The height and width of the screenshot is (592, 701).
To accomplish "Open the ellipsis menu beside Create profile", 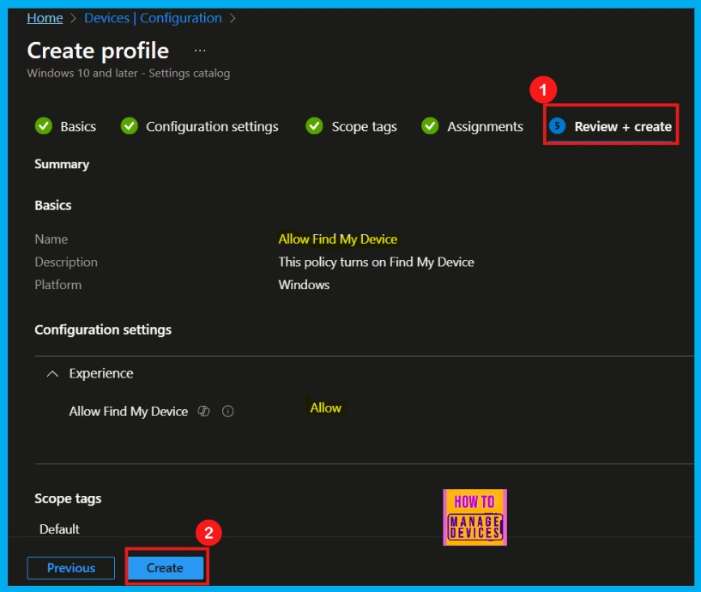I will [x=200, y=51].
